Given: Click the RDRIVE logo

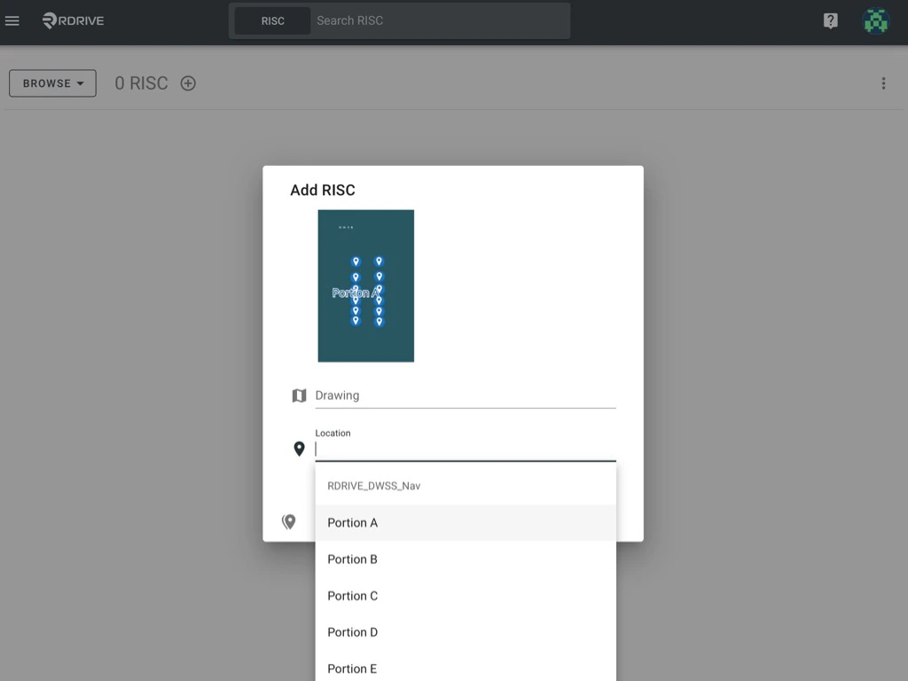Looking at the screenshot, I should click(x=73, y=20).
